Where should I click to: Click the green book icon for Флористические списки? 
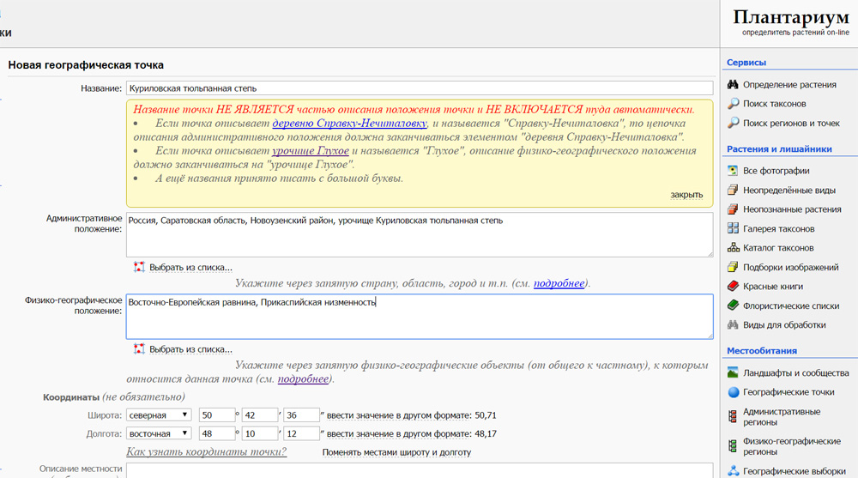(x=733, y=306)
